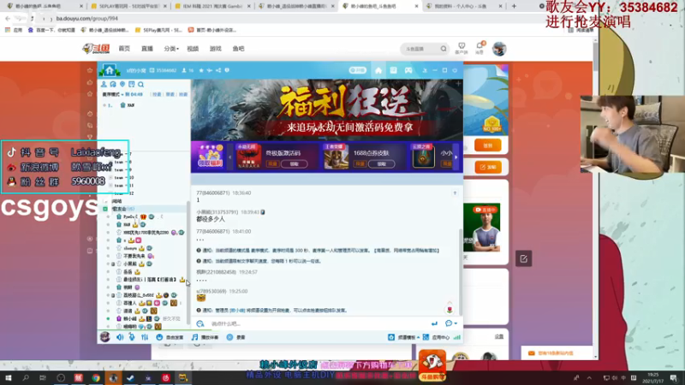Open the Douyu profile avatar
This screenshot has height=385, width=685.
[x=499, y=49]
